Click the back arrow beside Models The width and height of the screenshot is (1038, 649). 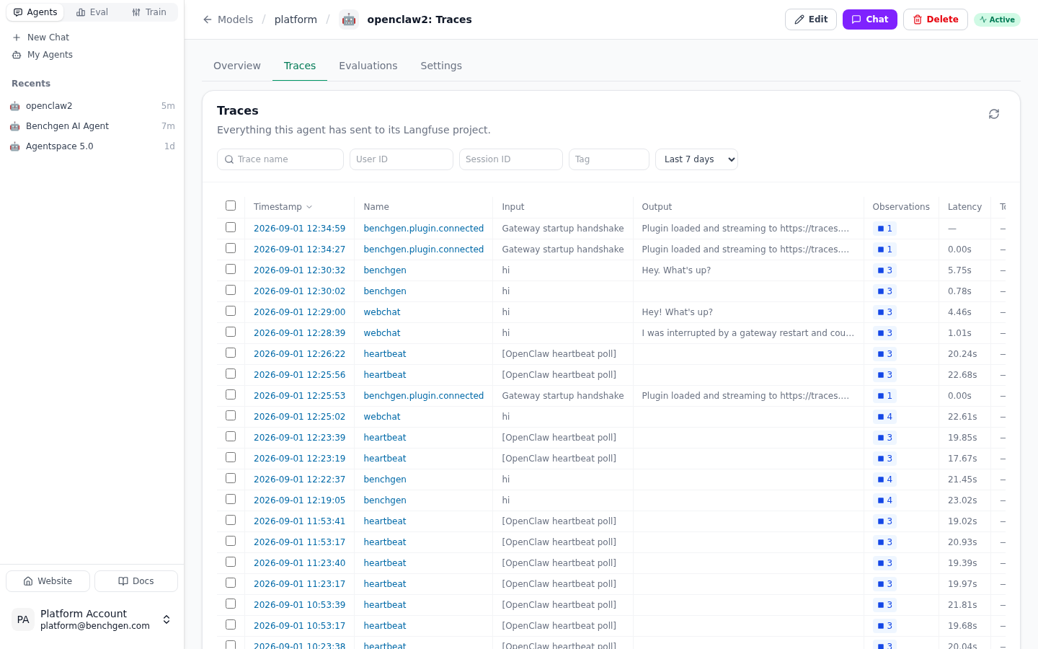click(x=208, y=19)
